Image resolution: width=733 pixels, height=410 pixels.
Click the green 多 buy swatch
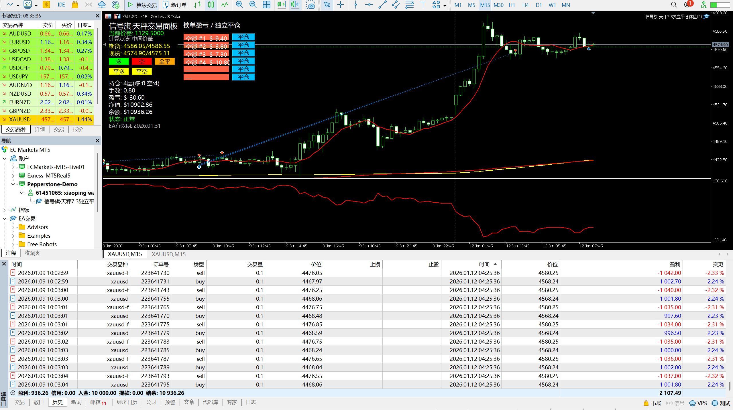(x=119, y=62)
